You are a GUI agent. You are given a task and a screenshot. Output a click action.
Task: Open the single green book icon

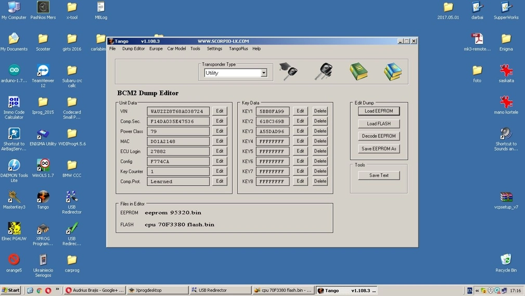point(358,71)
